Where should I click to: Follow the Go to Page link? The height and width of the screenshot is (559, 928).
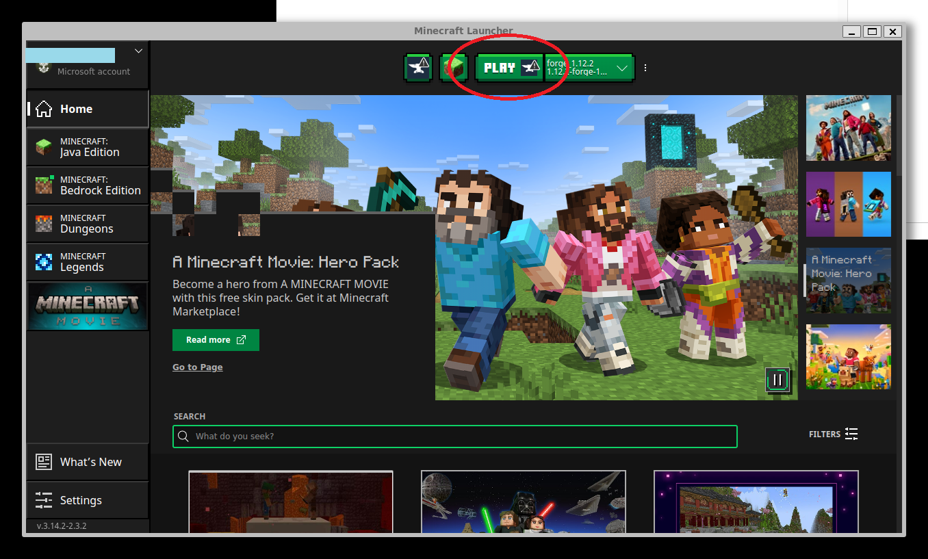(x=197, y=367)
